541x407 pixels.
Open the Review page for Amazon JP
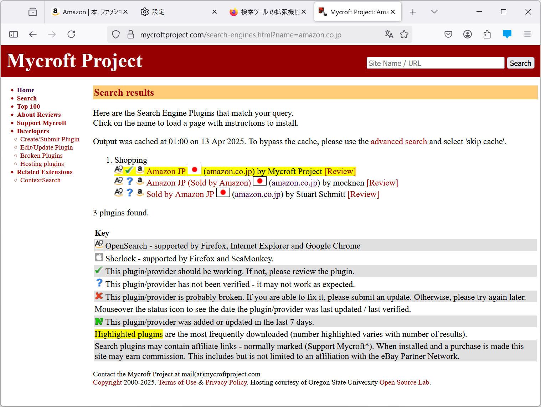coord(340,171)
